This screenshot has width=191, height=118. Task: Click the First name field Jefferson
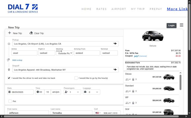click(28, 113)
